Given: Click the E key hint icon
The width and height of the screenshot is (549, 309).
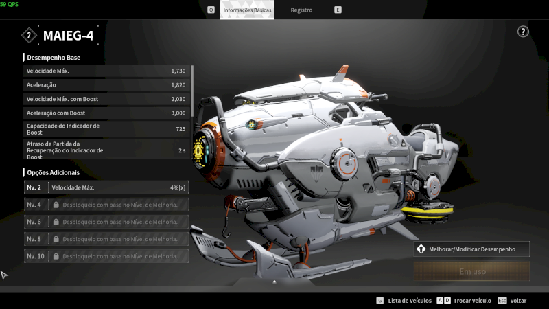Looking at the screenshot, I should [338, 10].
